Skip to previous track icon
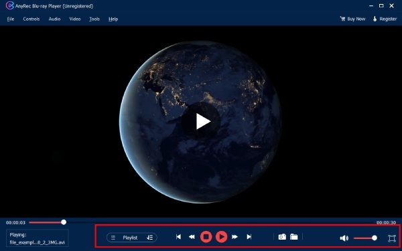Image resolution: width=402 pixels, height=251 pixels. tap(178, 237)
